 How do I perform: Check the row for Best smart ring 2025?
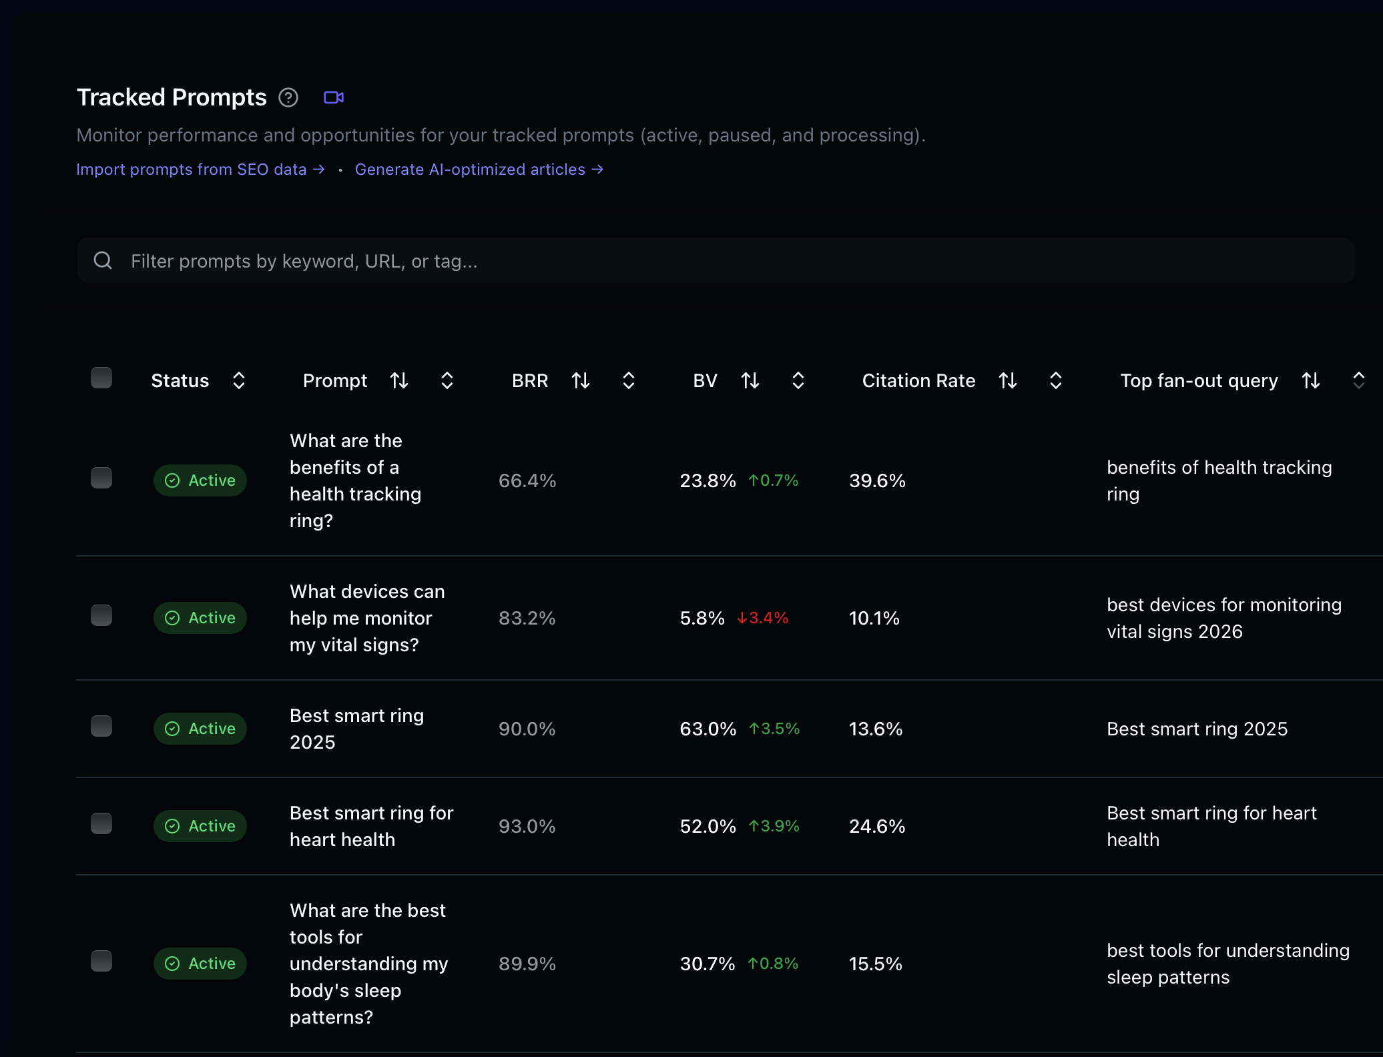101,726
